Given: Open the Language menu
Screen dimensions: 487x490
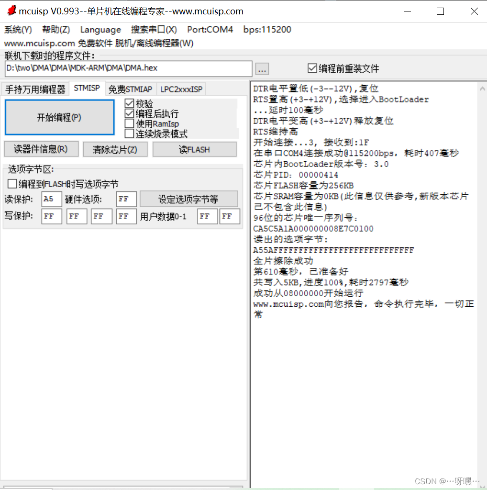Looking at the screenshot, I should (x=100, y=30).
